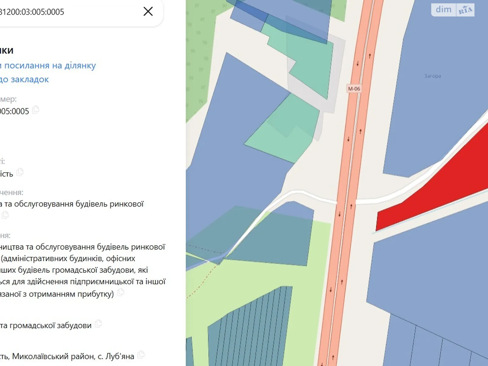Click the M-06 road label
The height and width of the screenshot is (366, 488).
click(354, 89)
